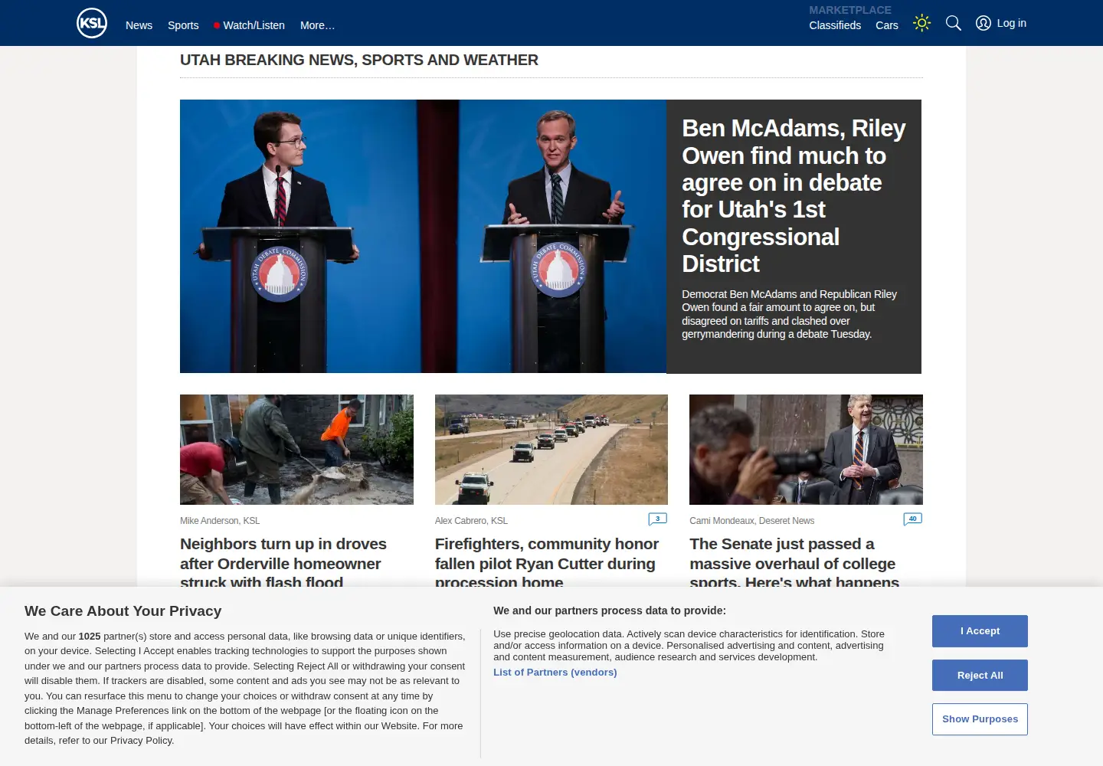This screenshot has height=766, width=1103.
Task: Open the firefighter procession road photo
Action: pyautogui.click(x=551, y=450)
